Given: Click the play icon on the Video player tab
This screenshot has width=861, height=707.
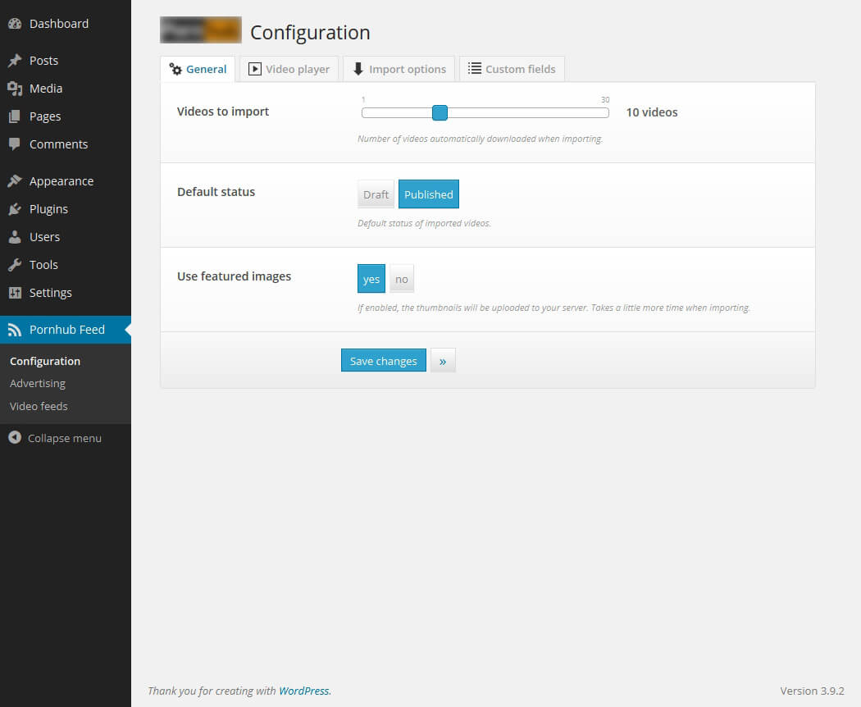Looking at the screenshot, I should pos(255,69).
